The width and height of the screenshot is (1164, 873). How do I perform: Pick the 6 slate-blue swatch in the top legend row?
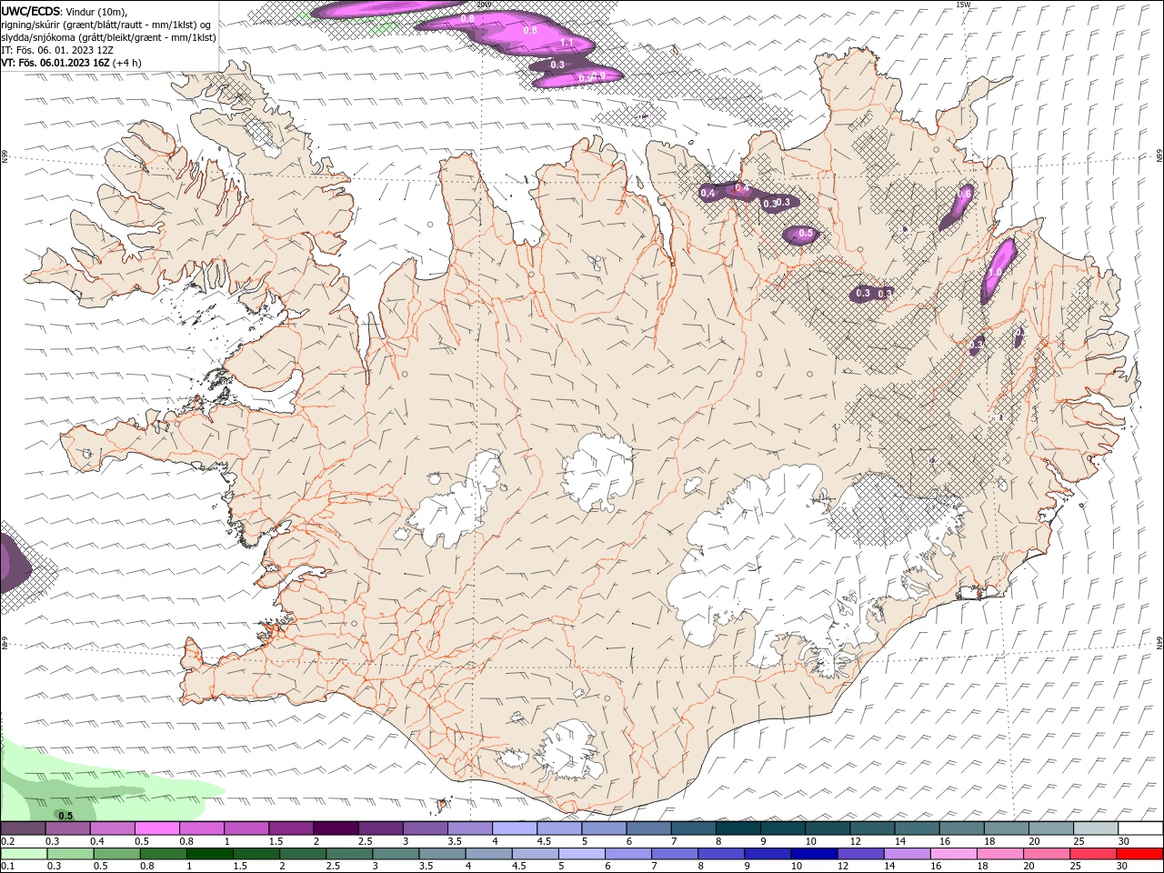tap(647, 828)
